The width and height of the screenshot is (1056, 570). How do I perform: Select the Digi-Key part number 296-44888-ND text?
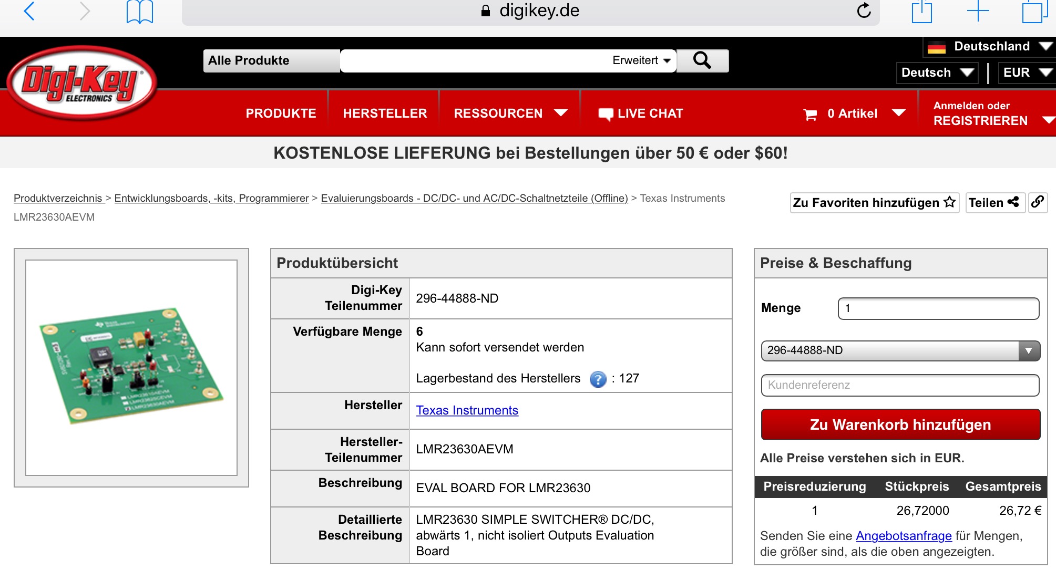(457, 298)
